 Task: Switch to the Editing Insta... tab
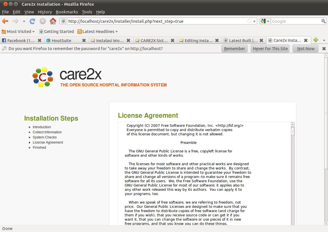pos(196,40)
